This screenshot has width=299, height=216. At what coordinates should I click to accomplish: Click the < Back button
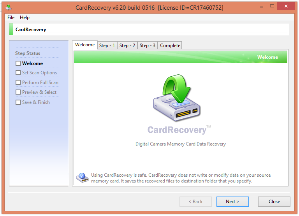tap(195, 202)
